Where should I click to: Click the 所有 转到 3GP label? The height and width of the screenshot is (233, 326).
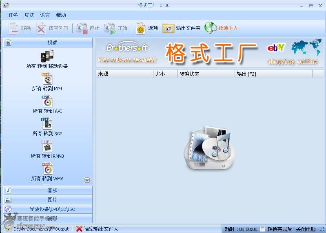coord(47,134)
